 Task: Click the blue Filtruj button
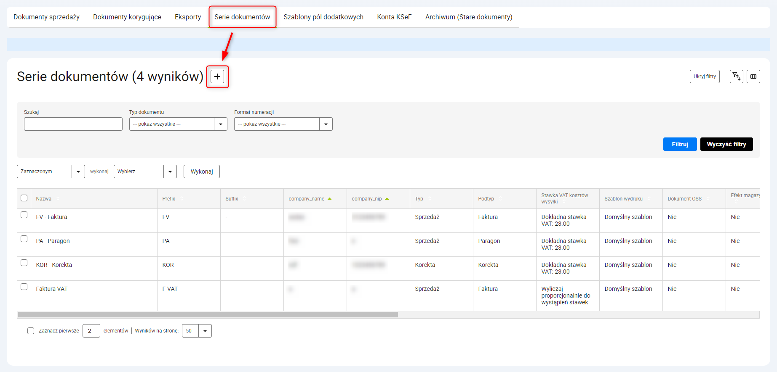(x=680, y=144)
